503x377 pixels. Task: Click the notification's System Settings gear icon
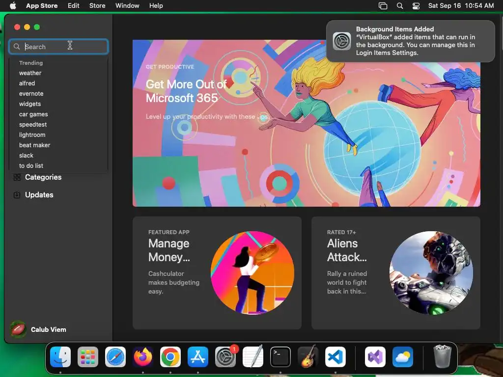point(342,41)
